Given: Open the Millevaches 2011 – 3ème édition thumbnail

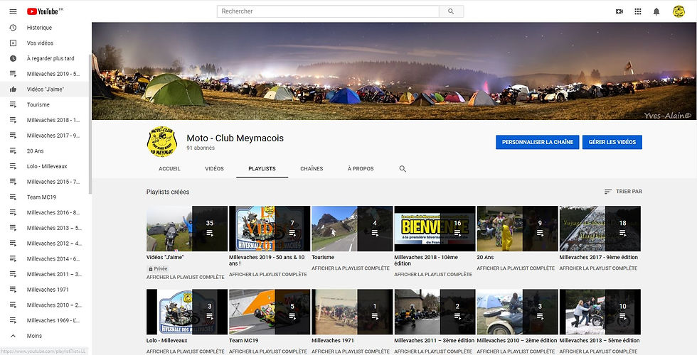Looking at the screenshot, I should [x=435, y=312].
